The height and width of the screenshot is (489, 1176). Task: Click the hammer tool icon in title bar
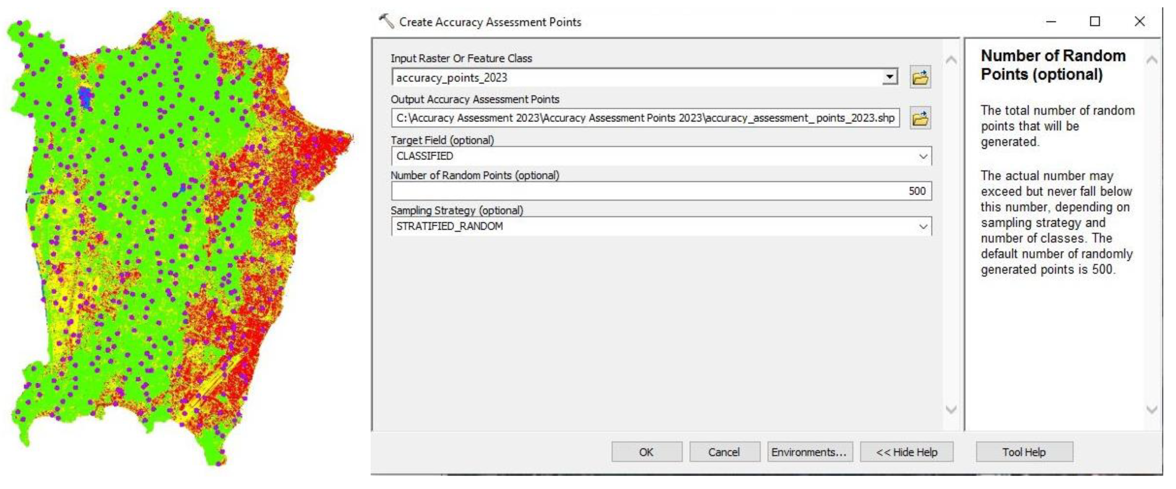point(386,21)
